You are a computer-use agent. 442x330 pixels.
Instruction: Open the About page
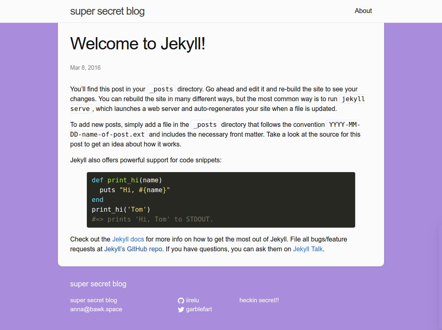click(363, 11)
